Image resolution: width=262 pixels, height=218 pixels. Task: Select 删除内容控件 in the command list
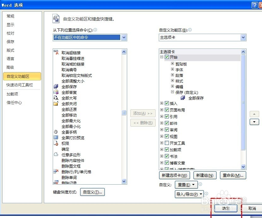click(73, 160)
